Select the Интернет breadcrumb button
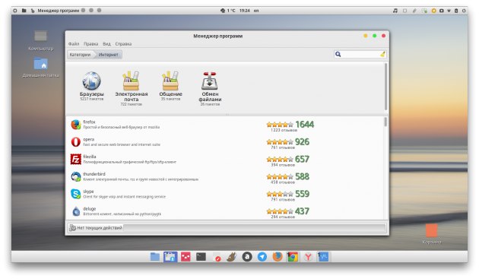479x279 pixels. click(108, 55)
